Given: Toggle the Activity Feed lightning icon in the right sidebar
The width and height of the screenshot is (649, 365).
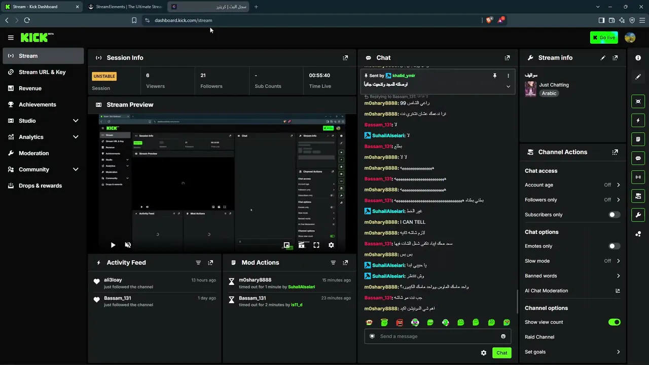Looking at the screenshot, I should [638, 120].
